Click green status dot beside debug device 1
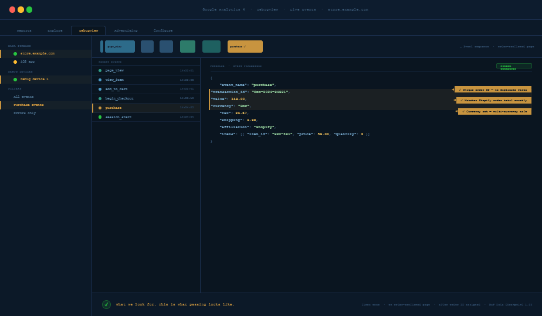Screen dimensions: 542x316 15,80
